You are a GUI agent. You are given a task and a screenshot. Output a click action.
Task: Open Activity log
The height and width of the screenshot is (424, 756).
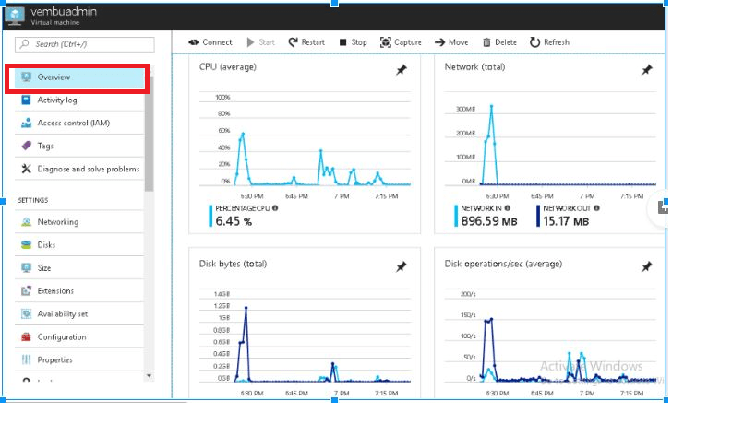pos(79,100)
